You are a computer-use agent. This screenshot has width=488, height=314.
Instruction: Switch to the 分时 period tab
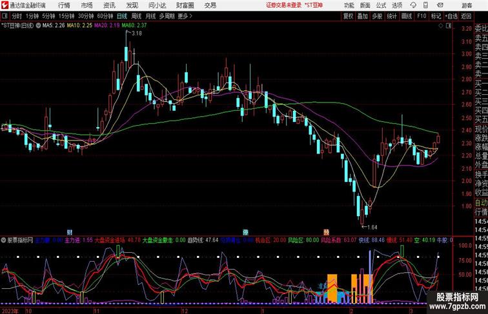[x=17, y=16]
